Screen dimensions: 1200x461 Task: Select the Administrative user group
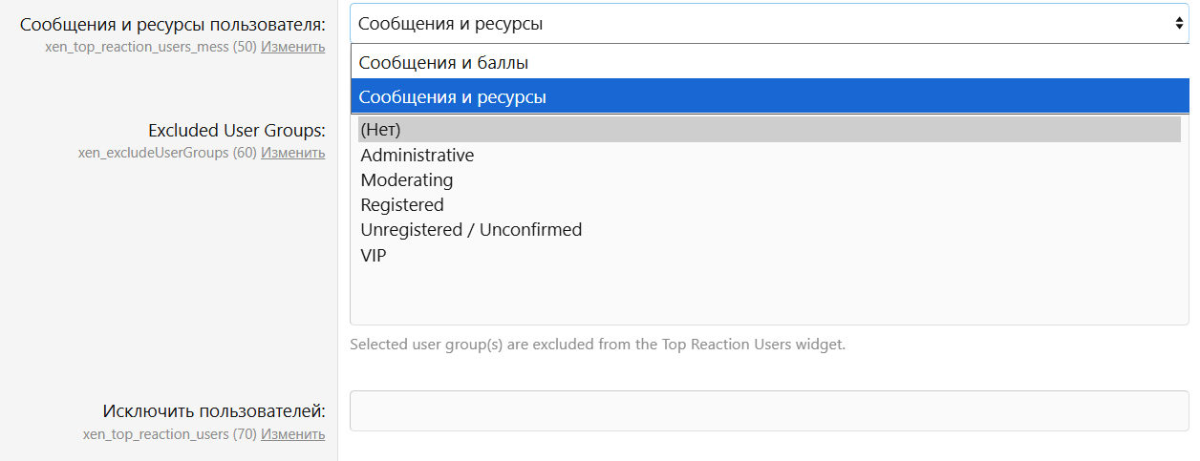pyautogui.click(x=417, y=155)
